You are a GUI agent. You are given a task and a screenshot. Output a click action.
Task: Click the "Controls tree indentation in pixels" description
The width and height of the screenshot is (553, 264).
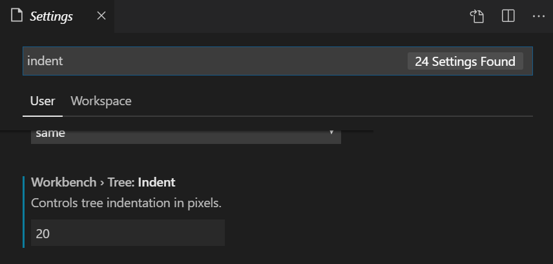126,203
